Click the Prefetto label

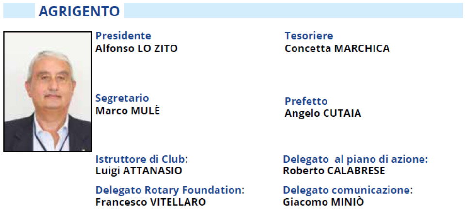point(306,101)
